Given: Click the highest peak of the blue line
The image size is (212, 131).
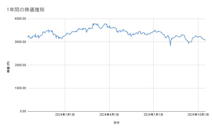Looking at the screenshot, I should point(93,23).
